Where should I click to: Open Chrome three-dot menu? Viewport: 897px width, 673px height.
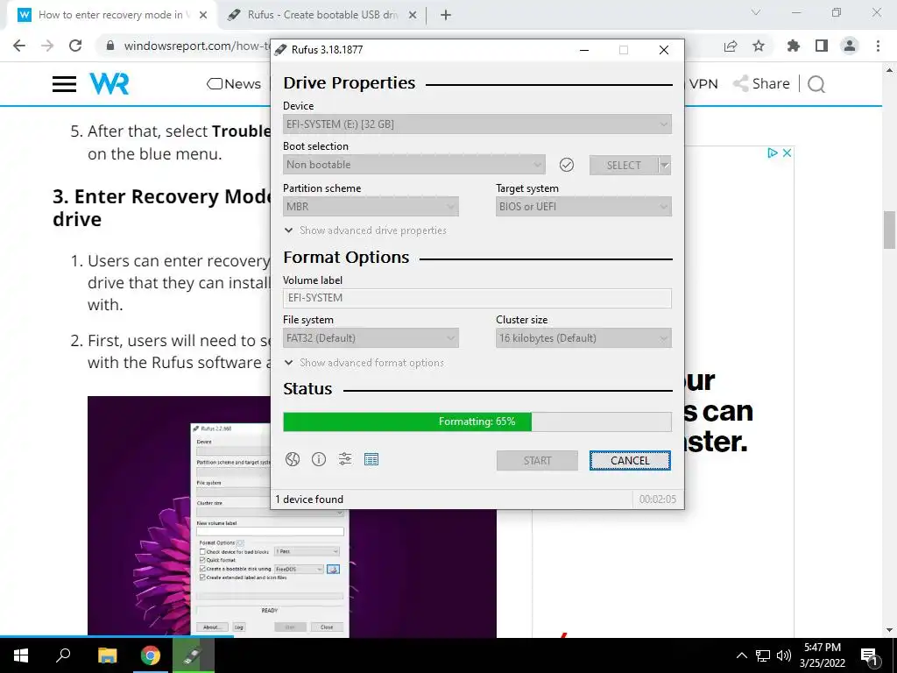(878, 46)
